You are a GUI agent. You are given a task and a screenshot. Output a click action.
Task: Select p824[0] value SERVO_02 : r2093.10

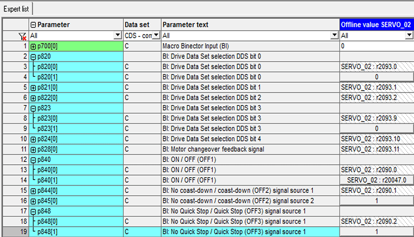377,139
